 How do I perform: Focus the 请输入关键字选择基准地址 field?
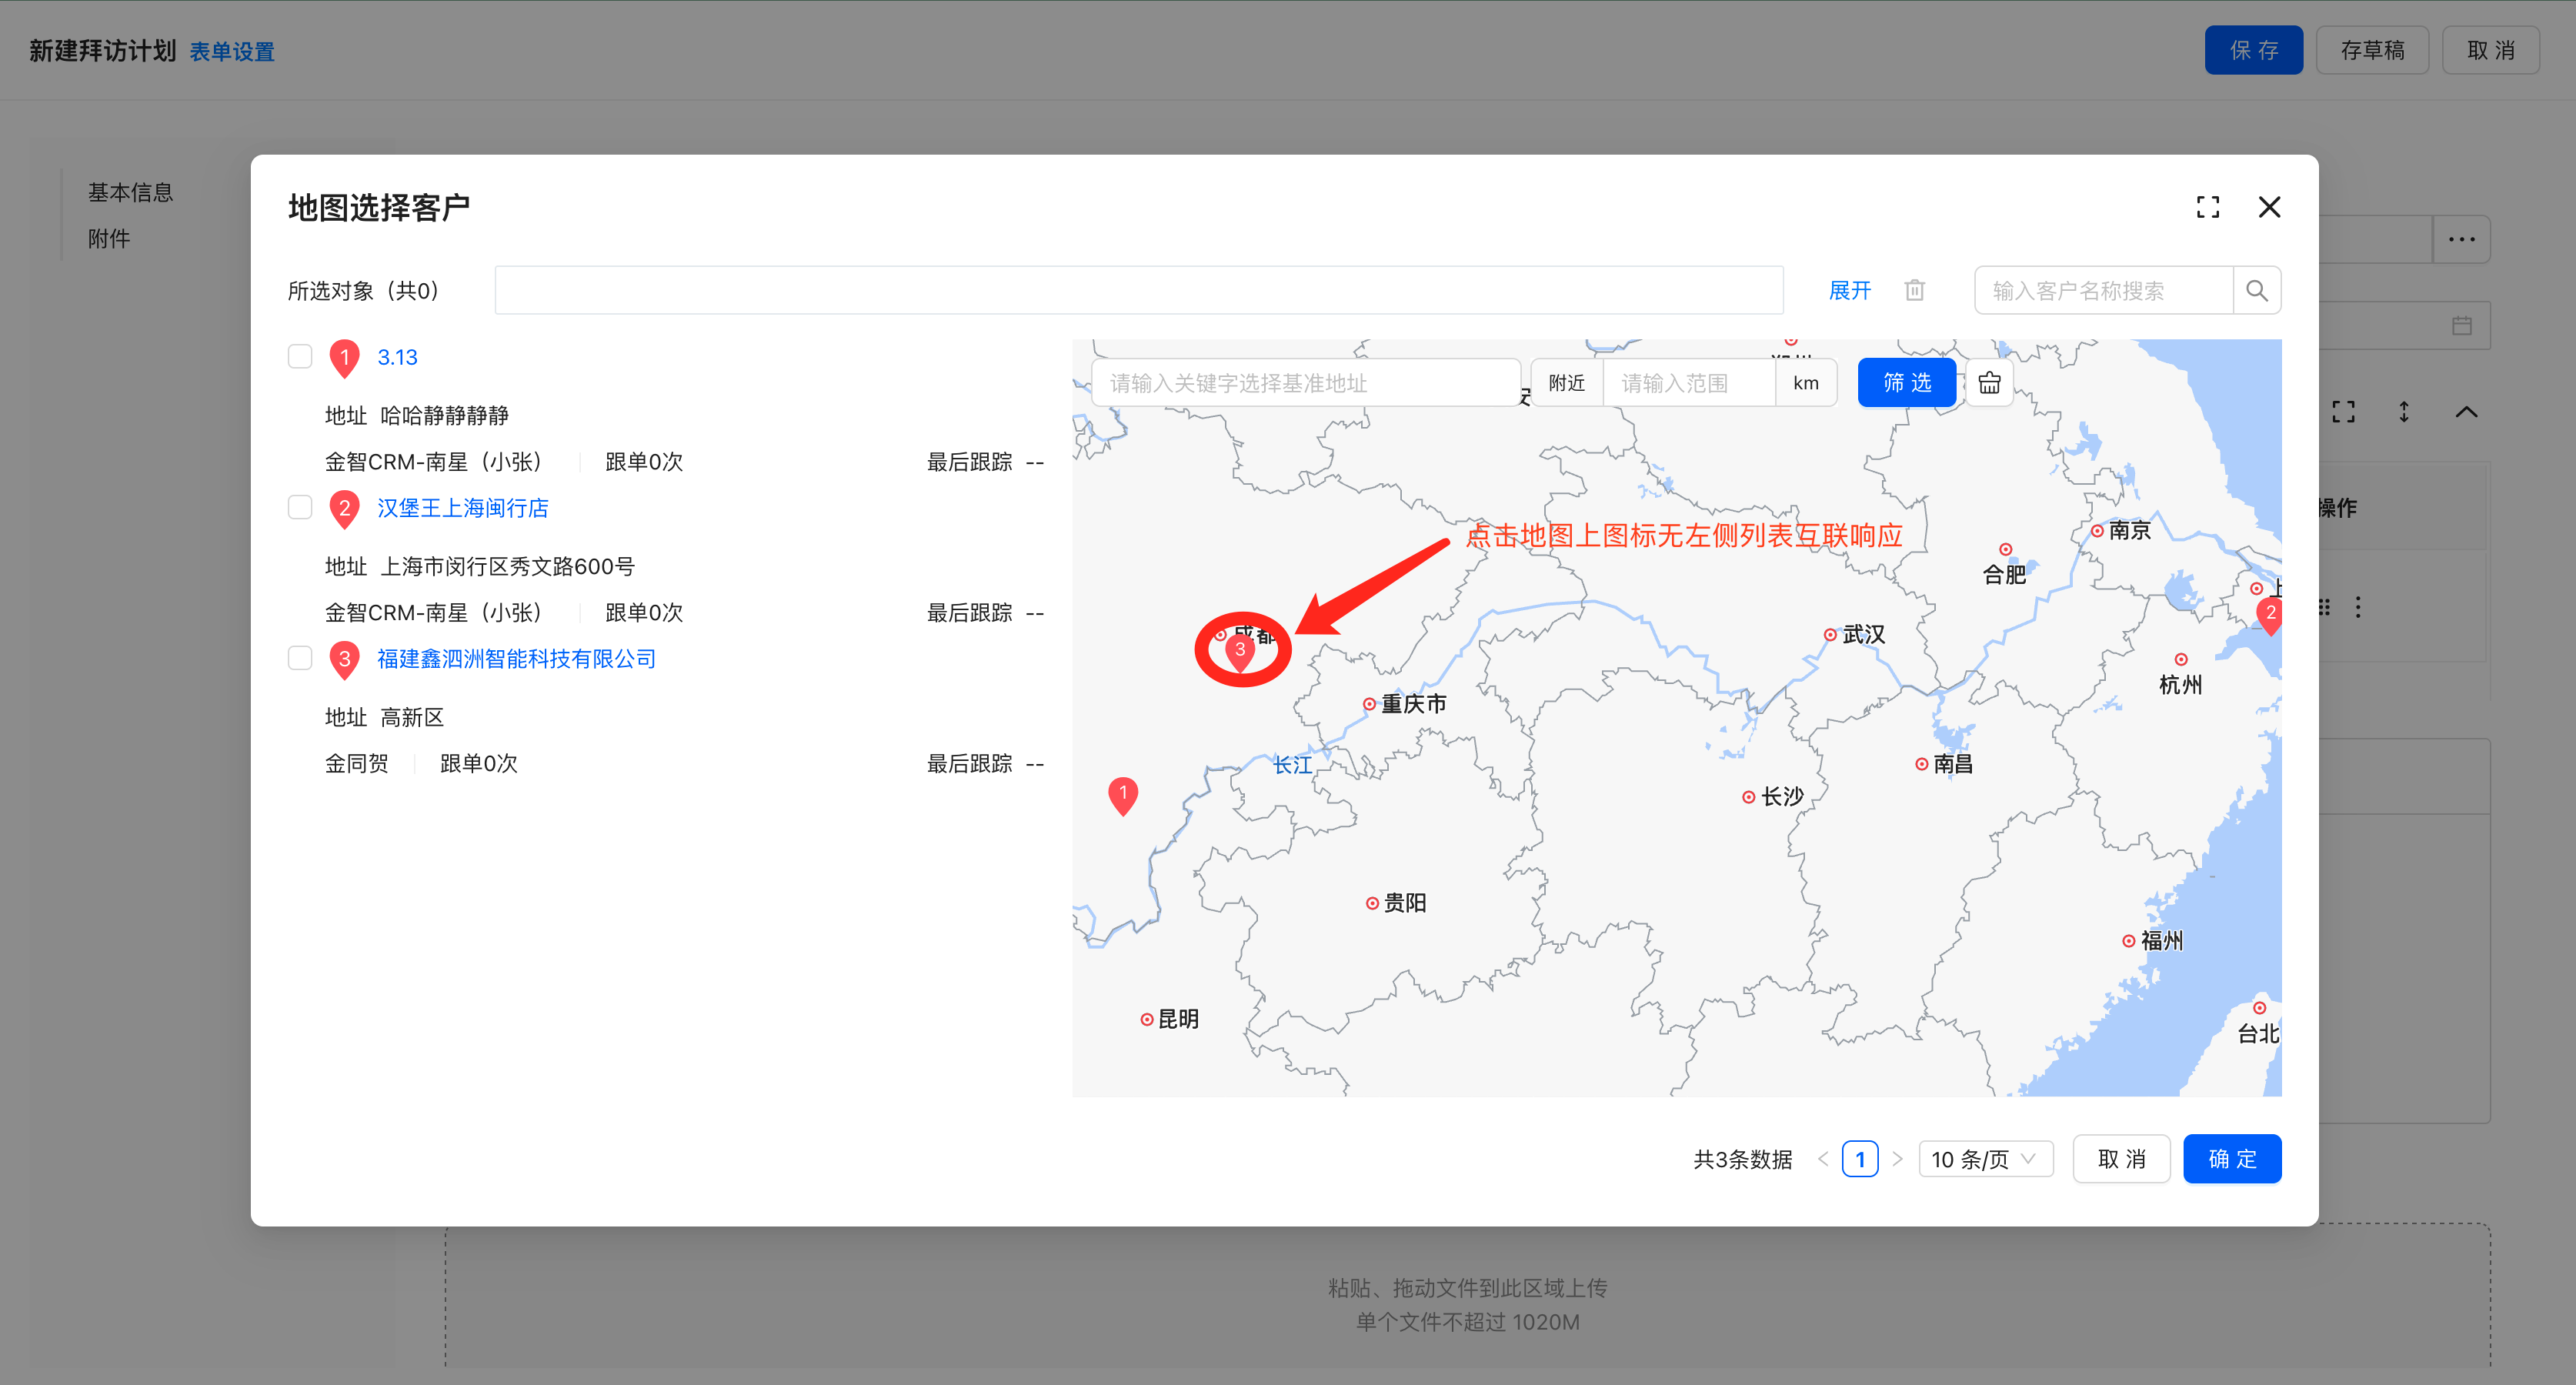(x=1306, y=383)
